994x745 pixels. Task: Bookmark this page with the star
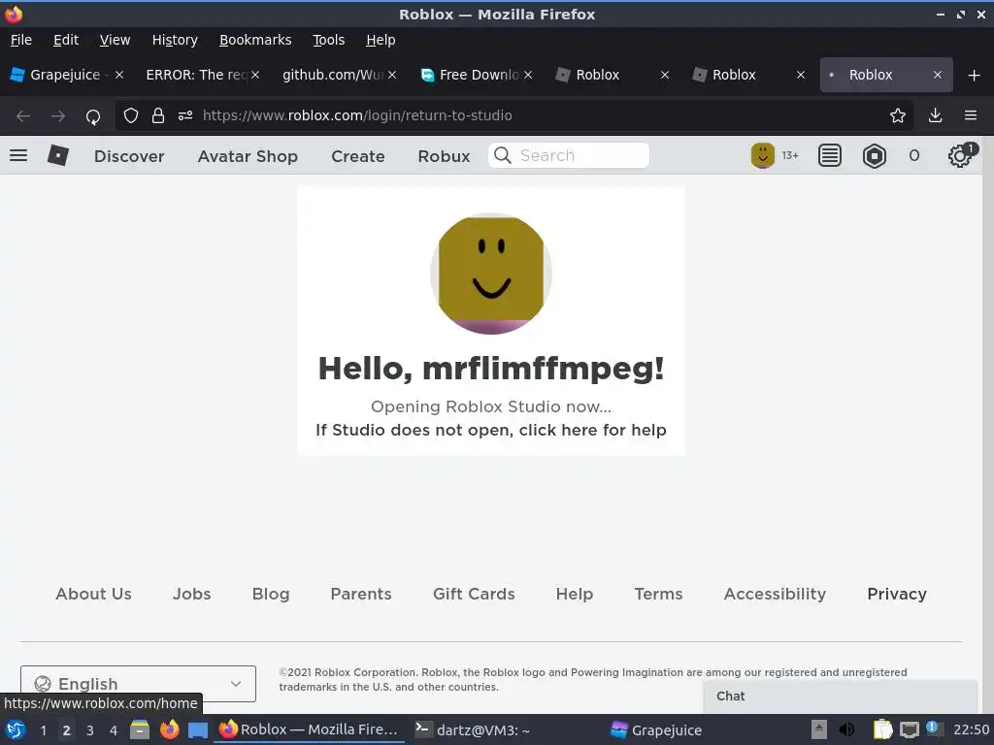click(898, 115)
